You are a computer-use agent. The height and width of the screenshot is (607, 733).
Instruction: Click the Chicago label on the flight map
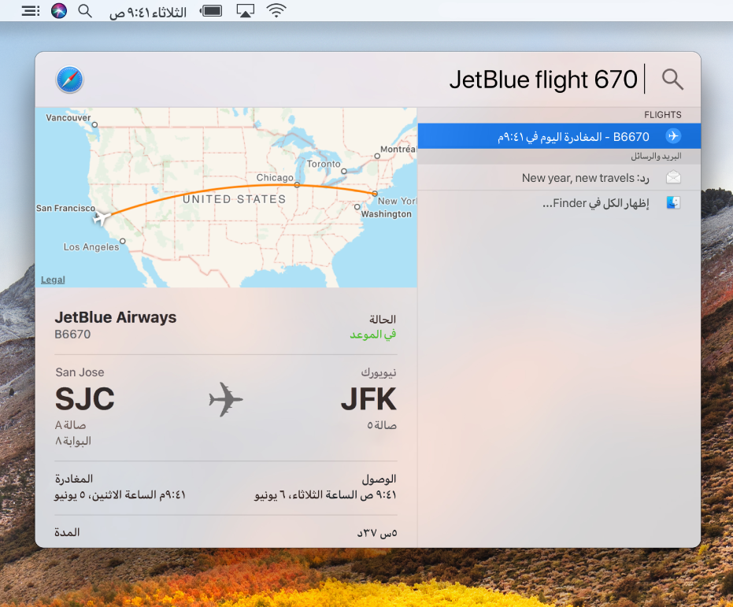(275, 178)
